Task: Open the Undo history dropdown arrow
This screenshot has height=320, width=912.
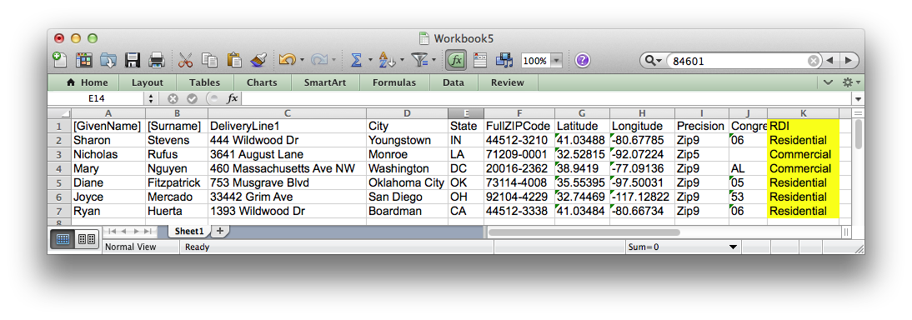Action: [303, 60]
